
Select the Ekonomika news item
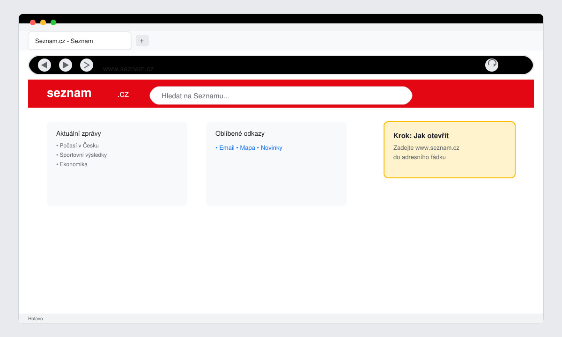click(72, 164)
